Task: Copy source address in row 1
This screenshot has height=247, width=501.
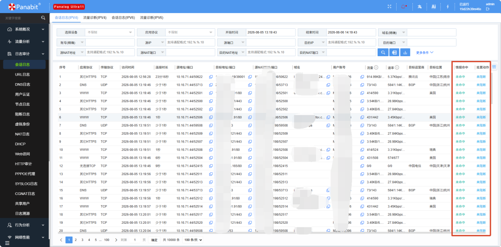Action: point(211,77)
